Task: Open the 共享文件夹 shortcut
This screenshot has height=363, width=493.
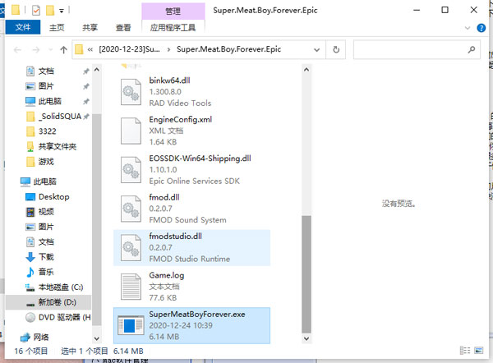Action: (58, 146)
